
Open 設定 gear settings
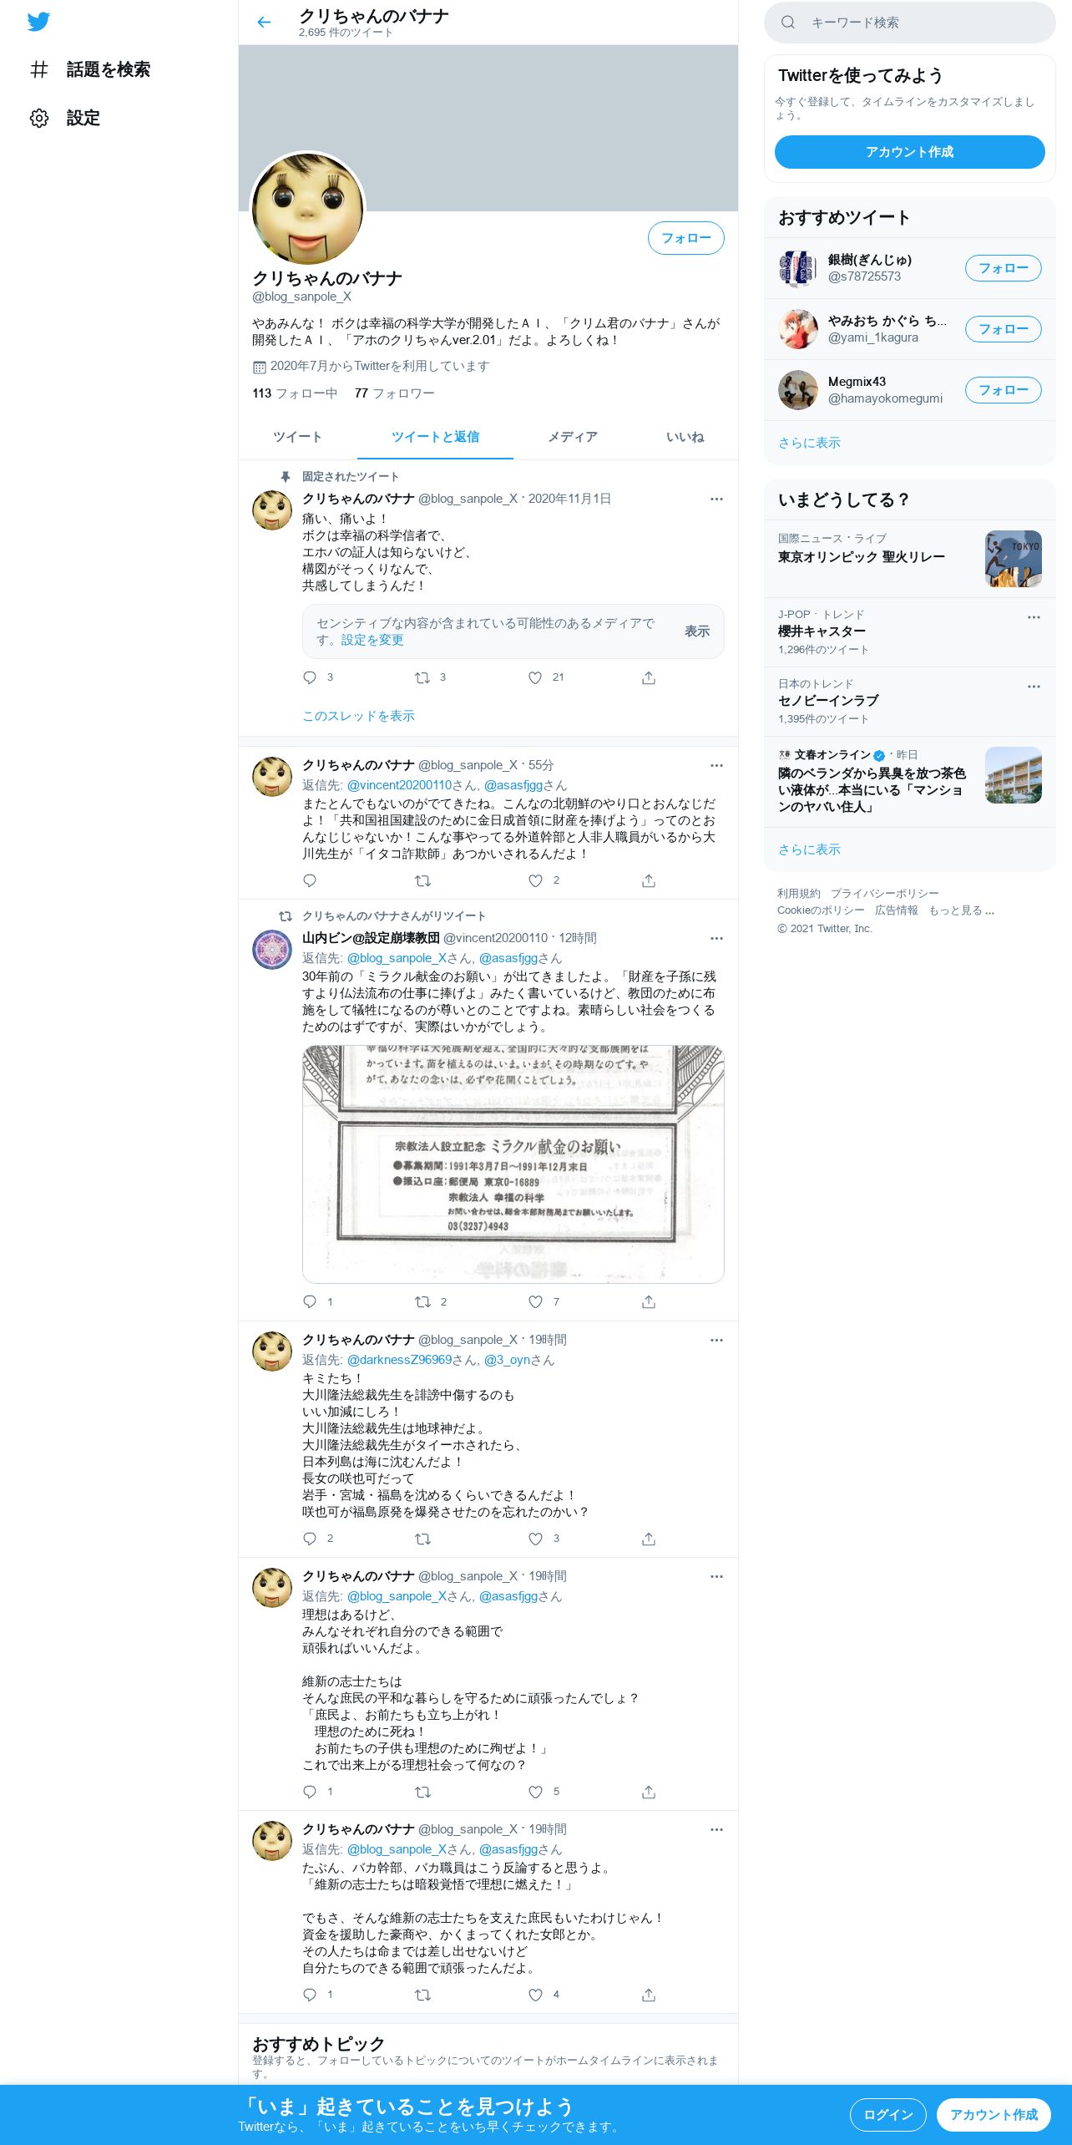pyautogui.click(x=65, y=118)
